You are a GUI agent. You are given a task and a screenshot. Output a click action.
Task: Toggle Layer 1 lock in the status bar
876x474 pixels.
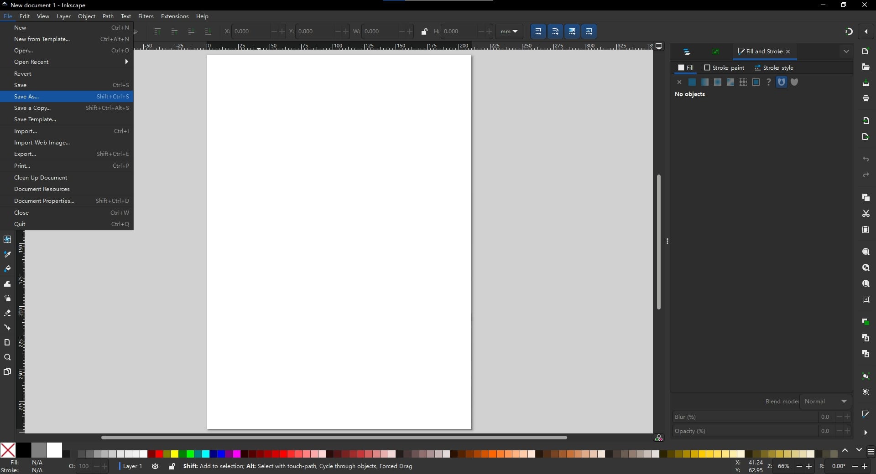172,467
